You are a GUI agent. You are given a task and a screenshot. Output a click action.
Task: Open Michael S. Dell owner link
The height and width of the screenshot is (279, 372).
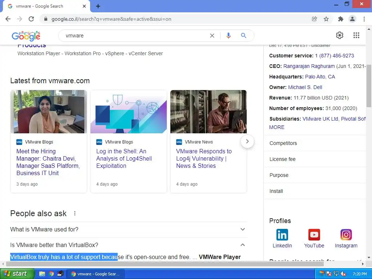coord(305,87)
